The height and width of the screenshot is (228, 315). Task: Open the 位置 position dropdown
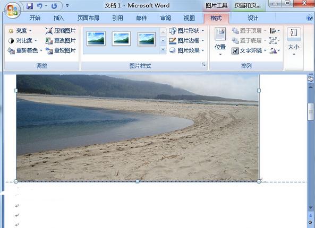[x=220, y=41]
